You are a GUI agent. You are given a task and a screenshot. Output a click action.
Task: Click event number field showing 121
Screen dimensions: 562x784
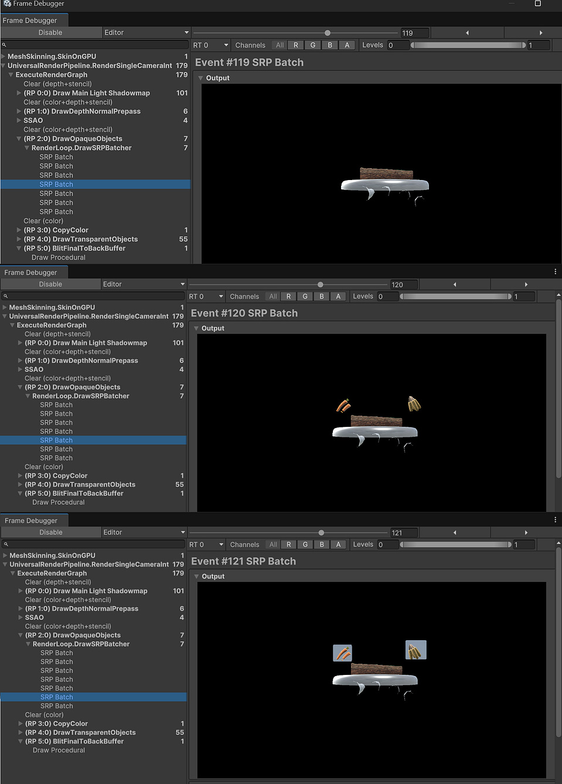pos(404,532)
